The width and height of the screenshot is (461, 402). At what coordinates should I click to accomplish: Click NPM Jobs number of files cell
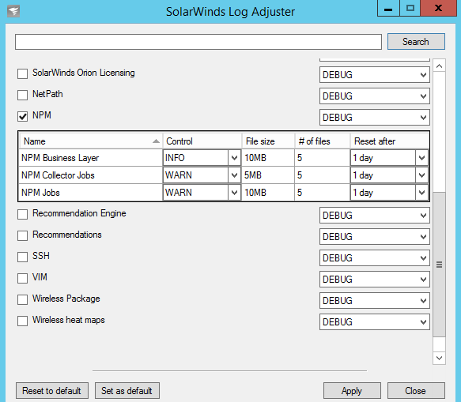tap(323, 193)
